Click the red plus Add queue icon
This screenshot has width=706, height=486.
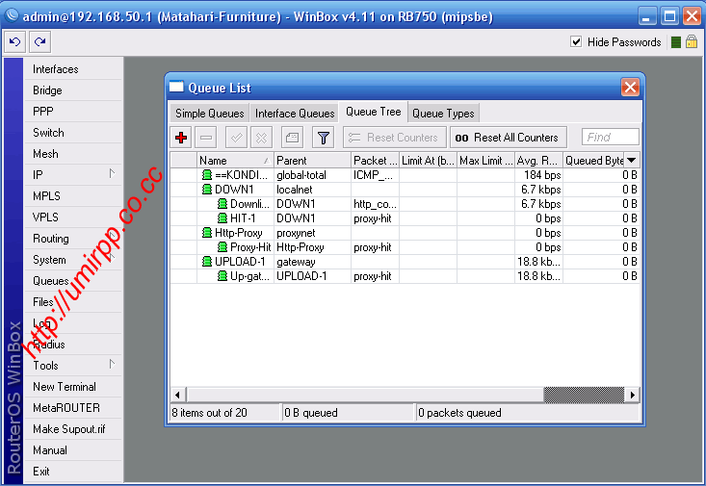pyautogui.click(x=181, y=138)
